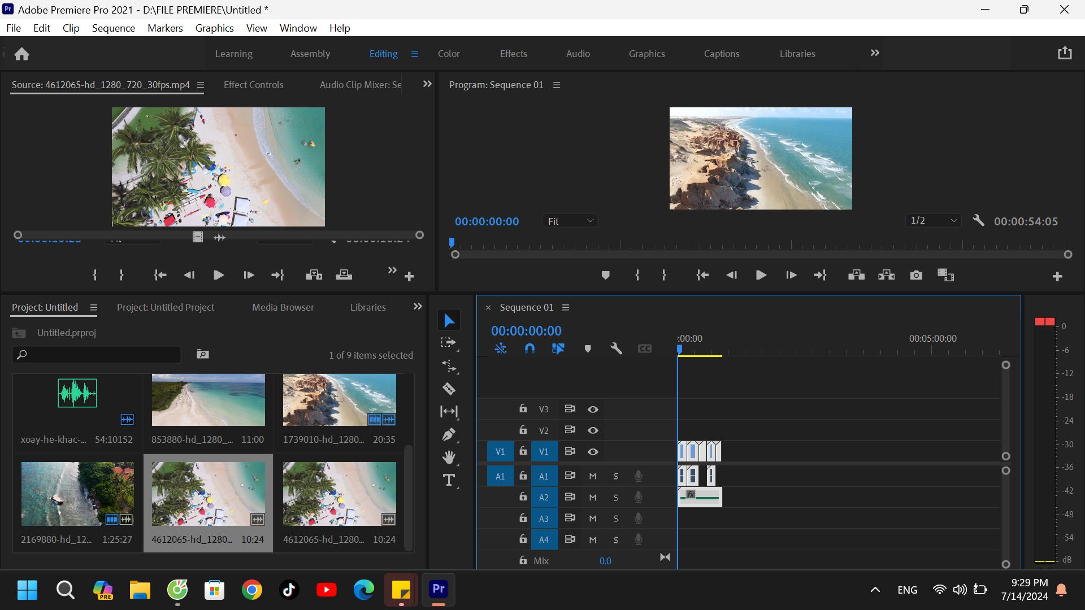Toggle Snap in timeline

[530, 348]
